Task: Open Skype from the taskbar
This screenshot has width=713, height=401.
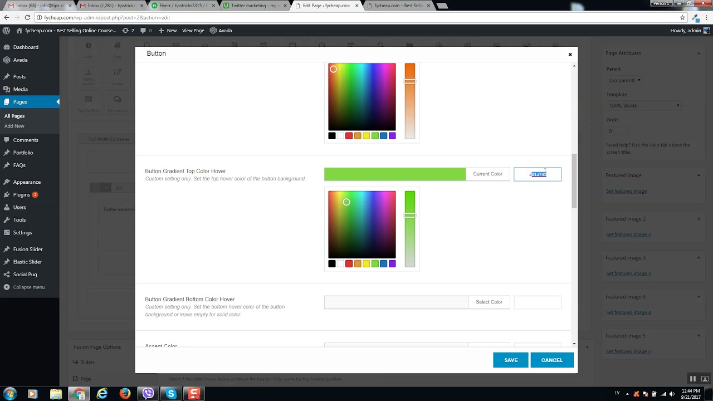Action: [x=171, y=394]
